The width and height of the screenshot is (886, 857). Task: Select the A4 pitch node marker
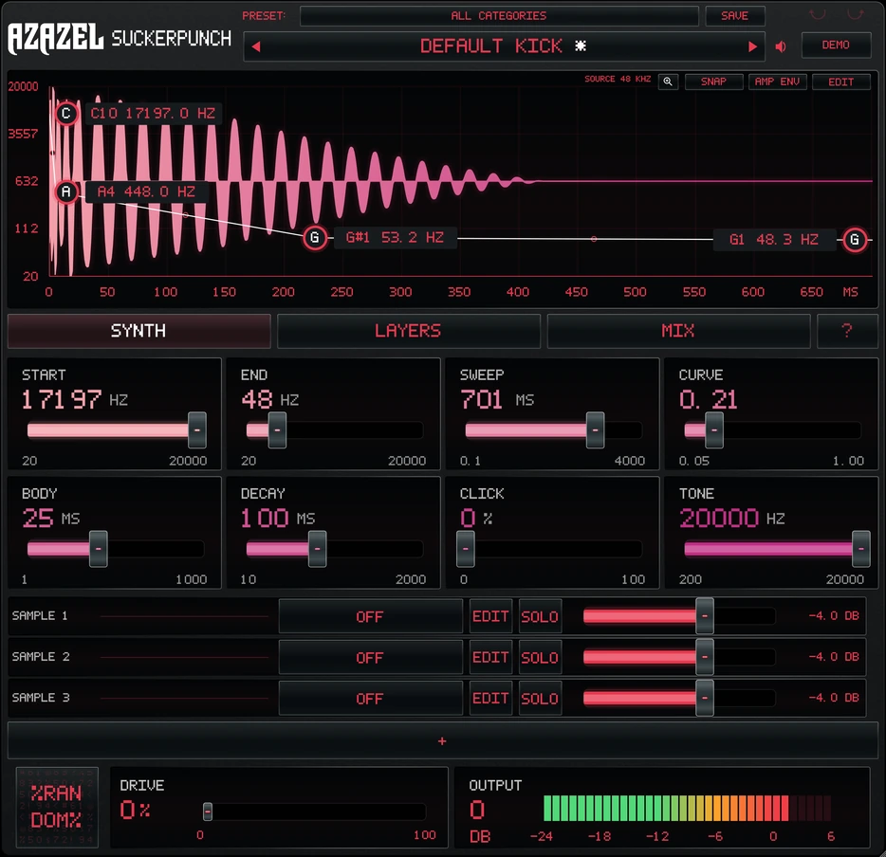coord(66,191)
